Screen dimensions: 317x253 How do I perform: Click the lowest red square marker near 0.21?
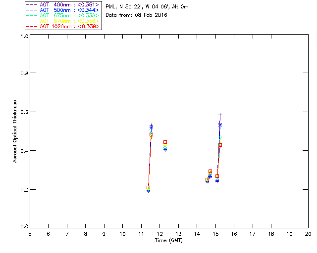(x=148, y=188)
